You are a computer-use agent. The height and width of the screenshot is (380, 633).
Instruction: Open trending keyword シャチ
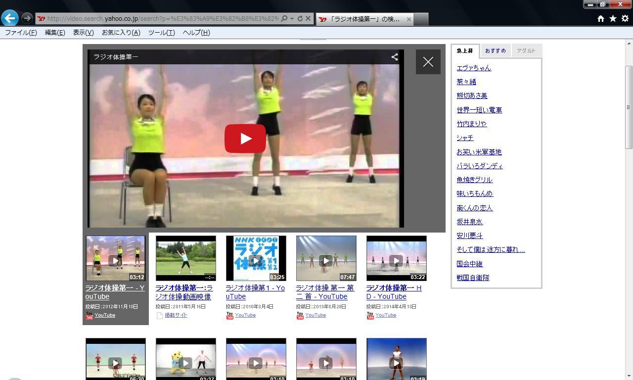(x=465, y=138)
